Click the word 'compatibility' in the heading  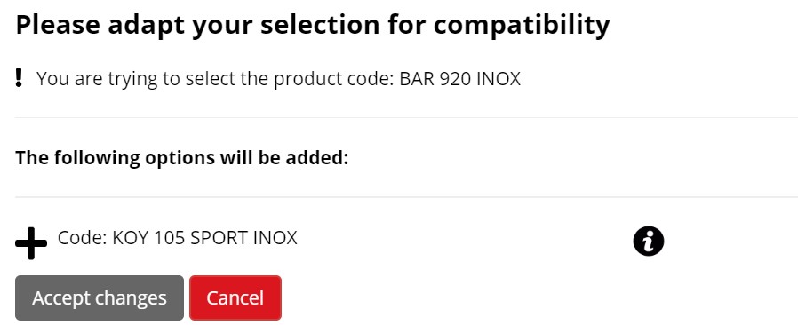click(522, 24)
